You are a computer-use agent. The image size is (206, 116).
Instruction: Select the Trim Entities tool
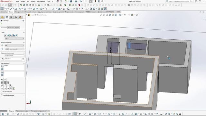tap(59, 9)
